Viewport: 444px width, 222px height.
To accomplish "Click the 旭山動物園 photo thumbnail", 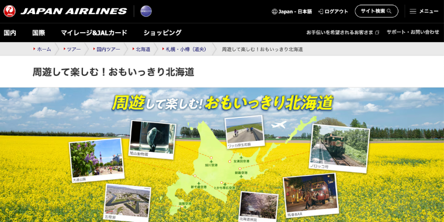I will click(x=152, y=139).
